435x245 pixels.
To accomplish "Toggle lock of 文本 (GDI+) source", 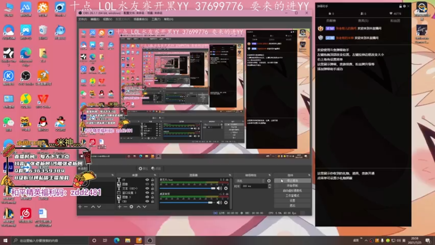I will (152, 188).
